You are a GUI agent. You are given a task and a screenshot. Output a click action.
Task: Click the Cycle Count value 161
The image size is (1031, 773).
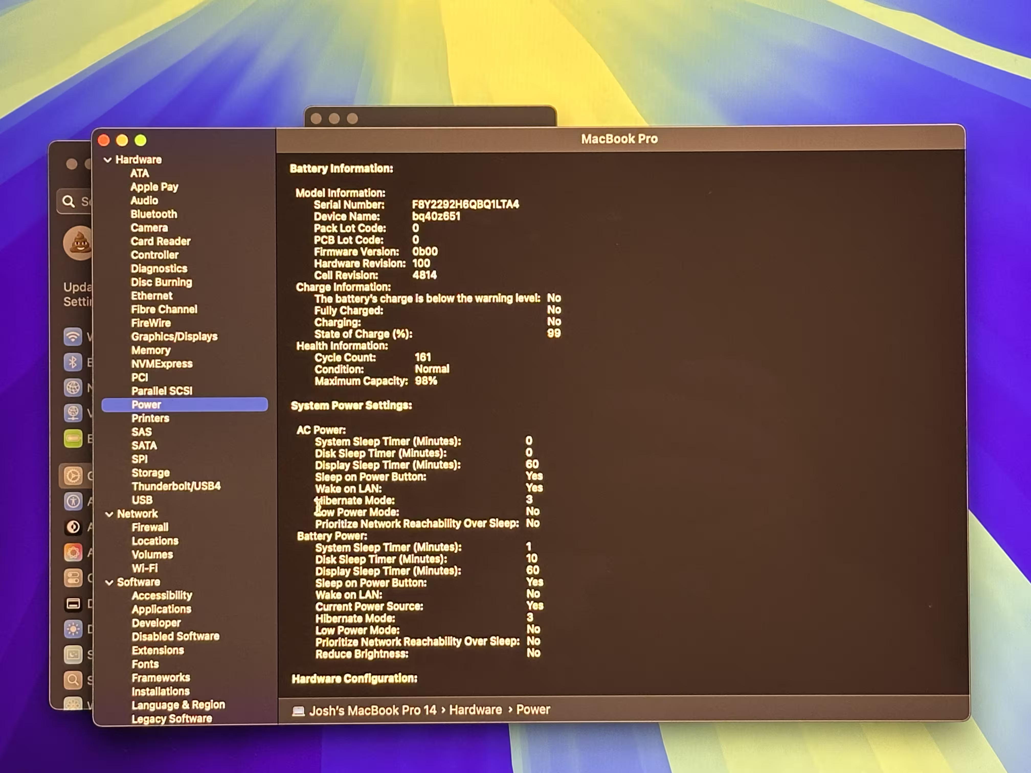tap(423, 357)
